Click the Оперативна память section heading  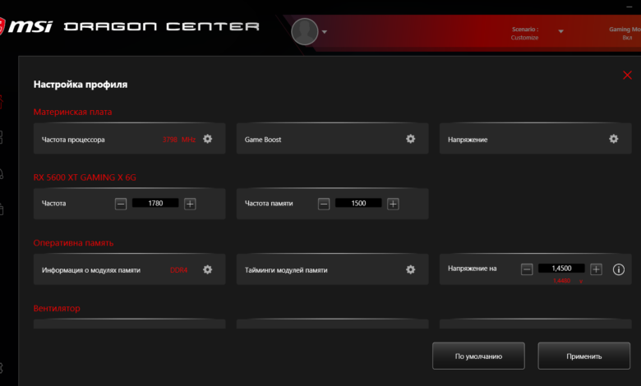click(x=73, y=242)
